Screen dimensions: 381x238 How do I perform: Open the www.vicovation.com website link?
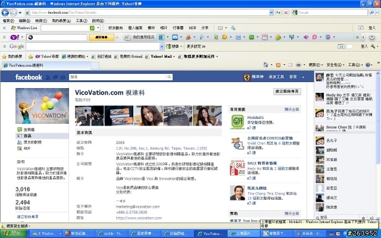coord(138,218)
